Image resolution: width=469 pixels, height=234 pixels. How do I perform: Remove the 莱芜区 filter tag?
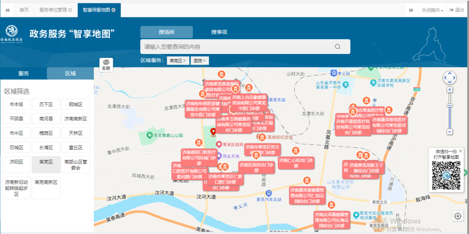[185, 60]
